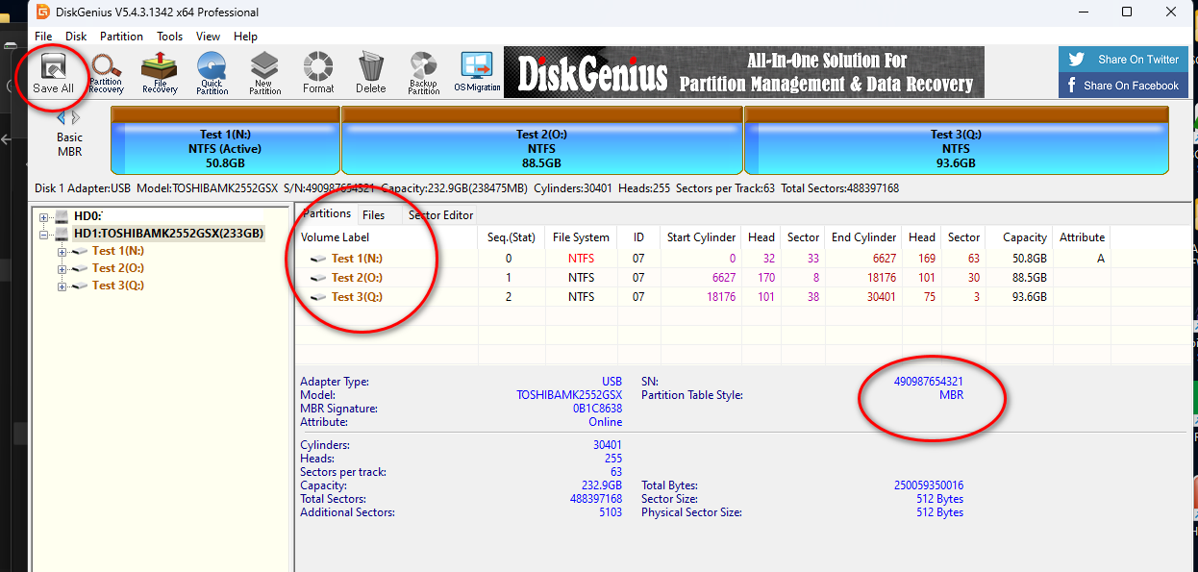The image size is (1198, 572).
Task: Click the Share On Twitter button
Action: [x=1124, y=60]
